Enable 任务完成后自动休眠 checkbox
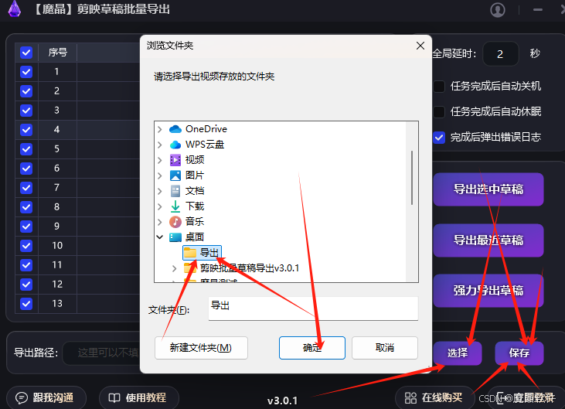The width and height of the screenshot is (565, 409). tap(439, 111)
